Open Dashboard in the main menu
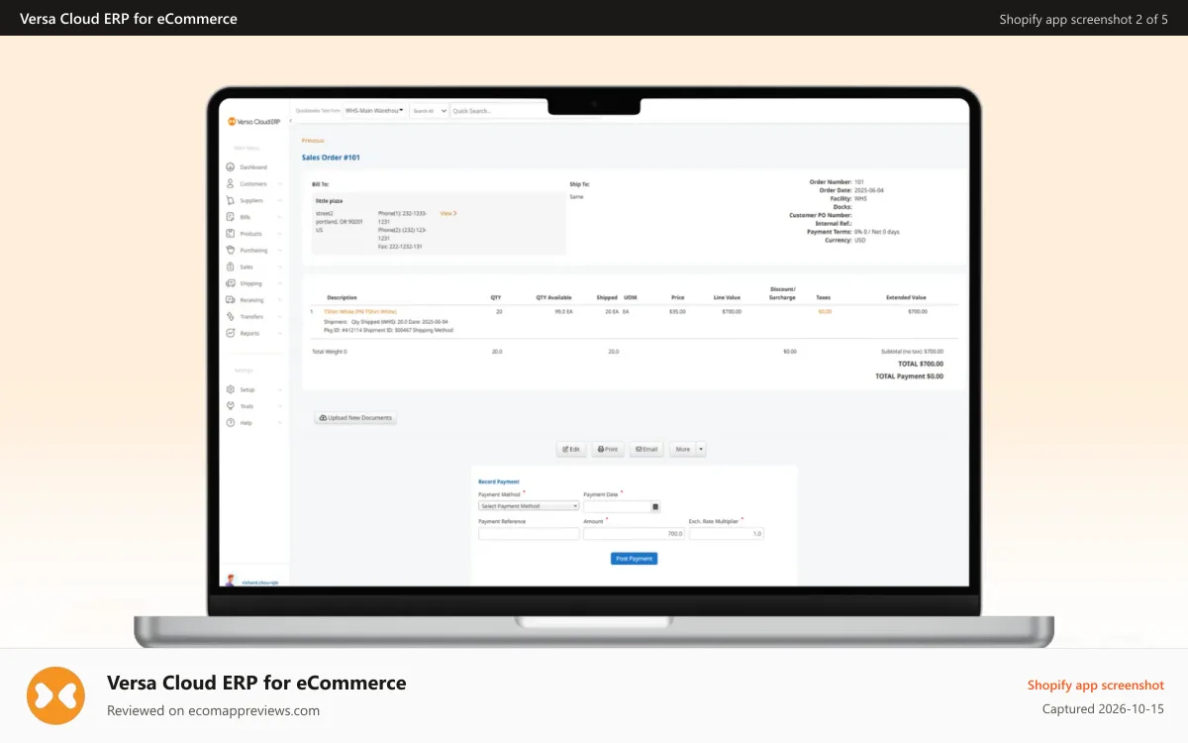1188x743 pixels. (253, 167)
